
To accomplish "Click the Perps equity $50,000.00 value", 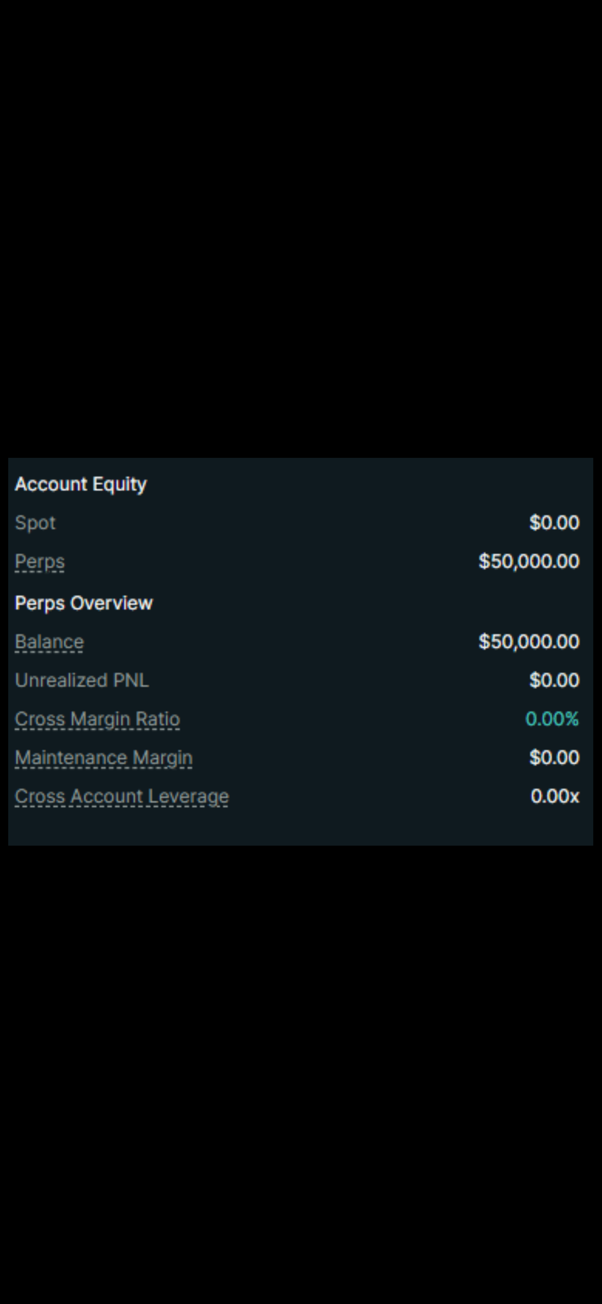I will (528, 561).
